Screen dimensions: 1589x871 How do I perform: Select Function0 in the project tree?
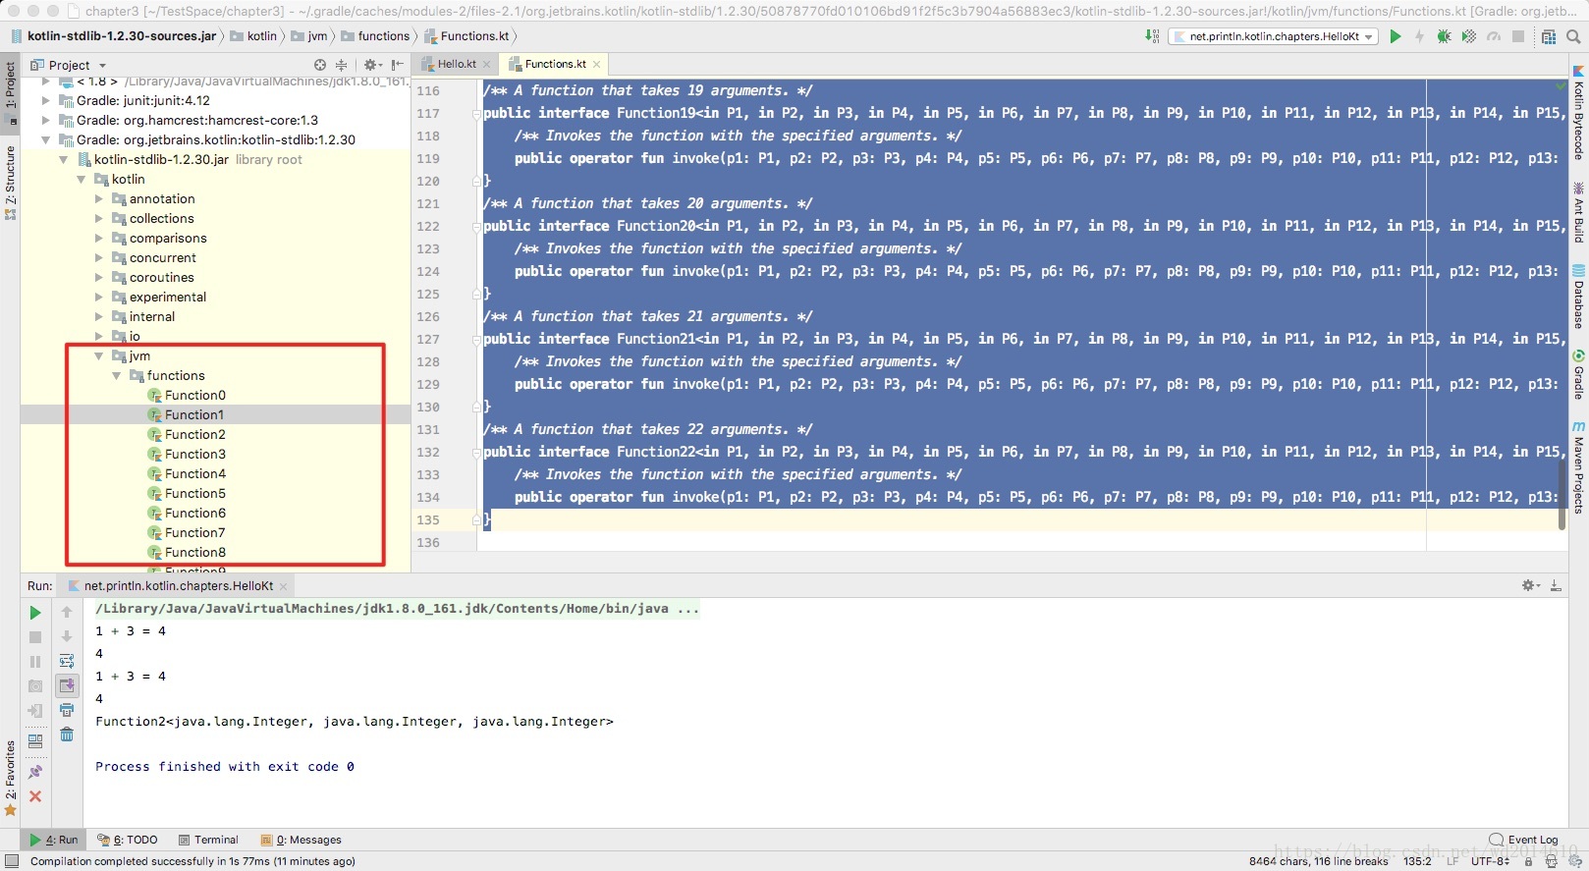click(x=194, y=395)
